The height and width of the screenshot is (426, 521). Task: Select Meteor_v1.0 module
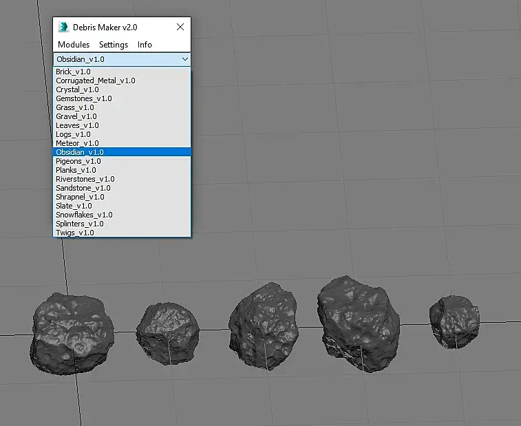point(122,143)
